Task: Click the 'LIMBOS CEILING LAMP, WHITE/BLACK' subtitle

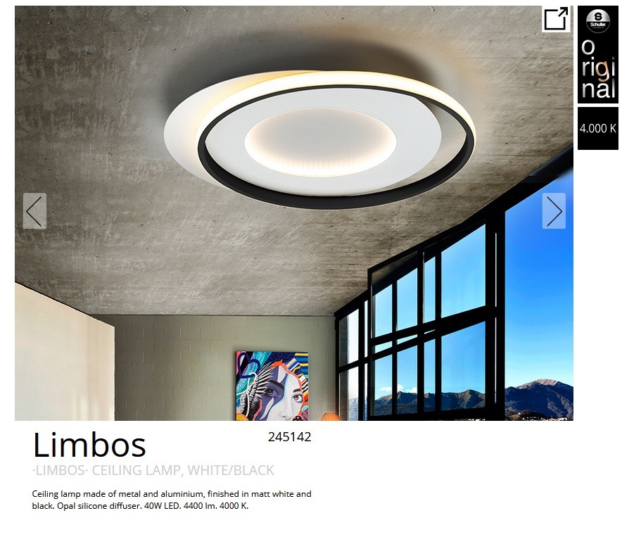Action: point(153,470)
